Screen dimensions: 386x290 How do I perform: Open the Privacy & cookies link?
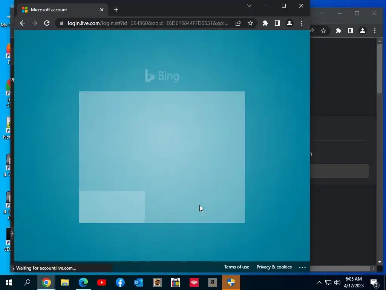pyautogui.click(x=274, y=267)
